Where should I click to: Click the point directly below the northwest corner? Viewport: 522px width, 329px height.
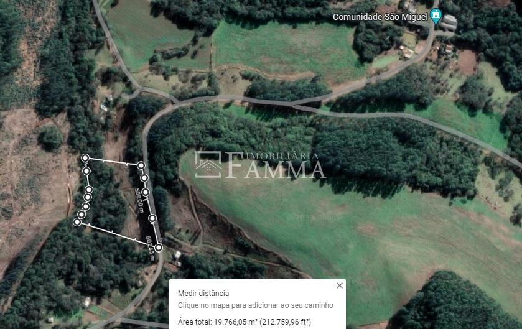(86, 171)
